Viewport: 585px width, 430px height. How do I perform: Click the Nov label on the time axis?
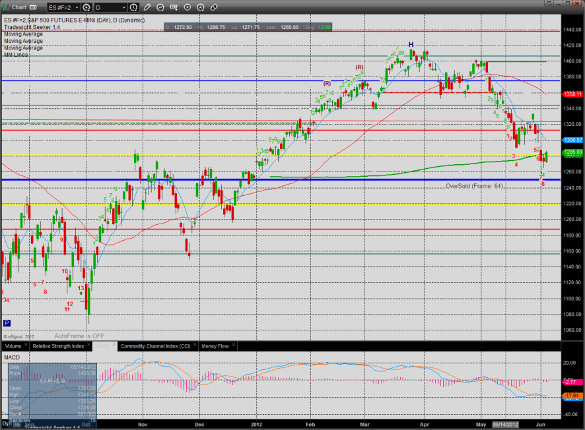pos(143,425)
